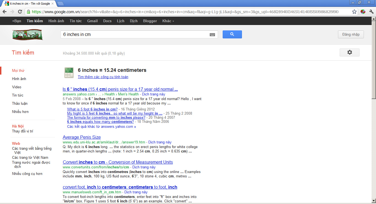Open 'The formula for converting mm to inches please?'
The width and height of the screenshot is (376, 204).
point(106,117)
